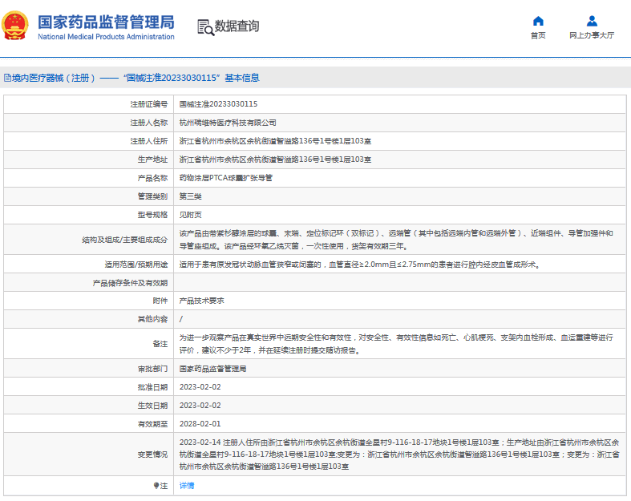
Task: Click the 国家药品监督管理局 title text
Action: coord(106,21)
